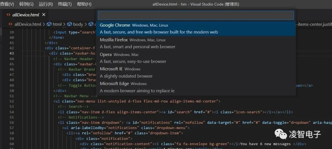
Task: Open the 终端(T) menu
Action: (x=65, y=4)
